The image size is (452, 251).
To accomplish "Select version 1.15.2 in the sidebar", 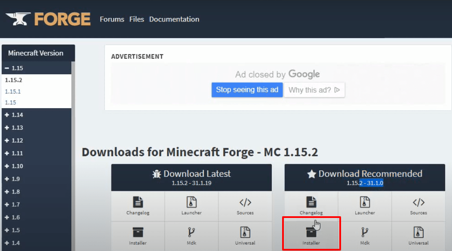I will click(x=14, y=80).
